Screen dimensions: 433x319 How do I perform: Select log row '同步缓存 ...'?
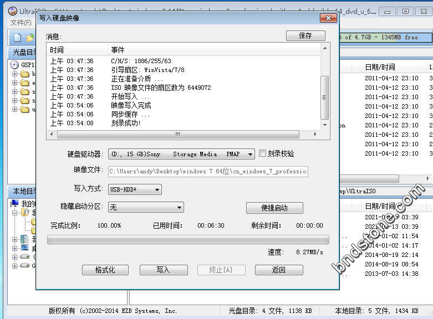pyautogui.click(x=184, y=114)
